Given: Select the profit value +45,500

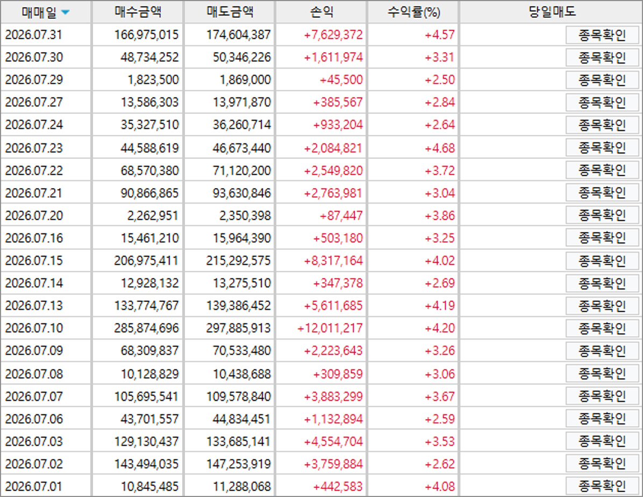Looking at the screenshot, I should pos(341,80).
